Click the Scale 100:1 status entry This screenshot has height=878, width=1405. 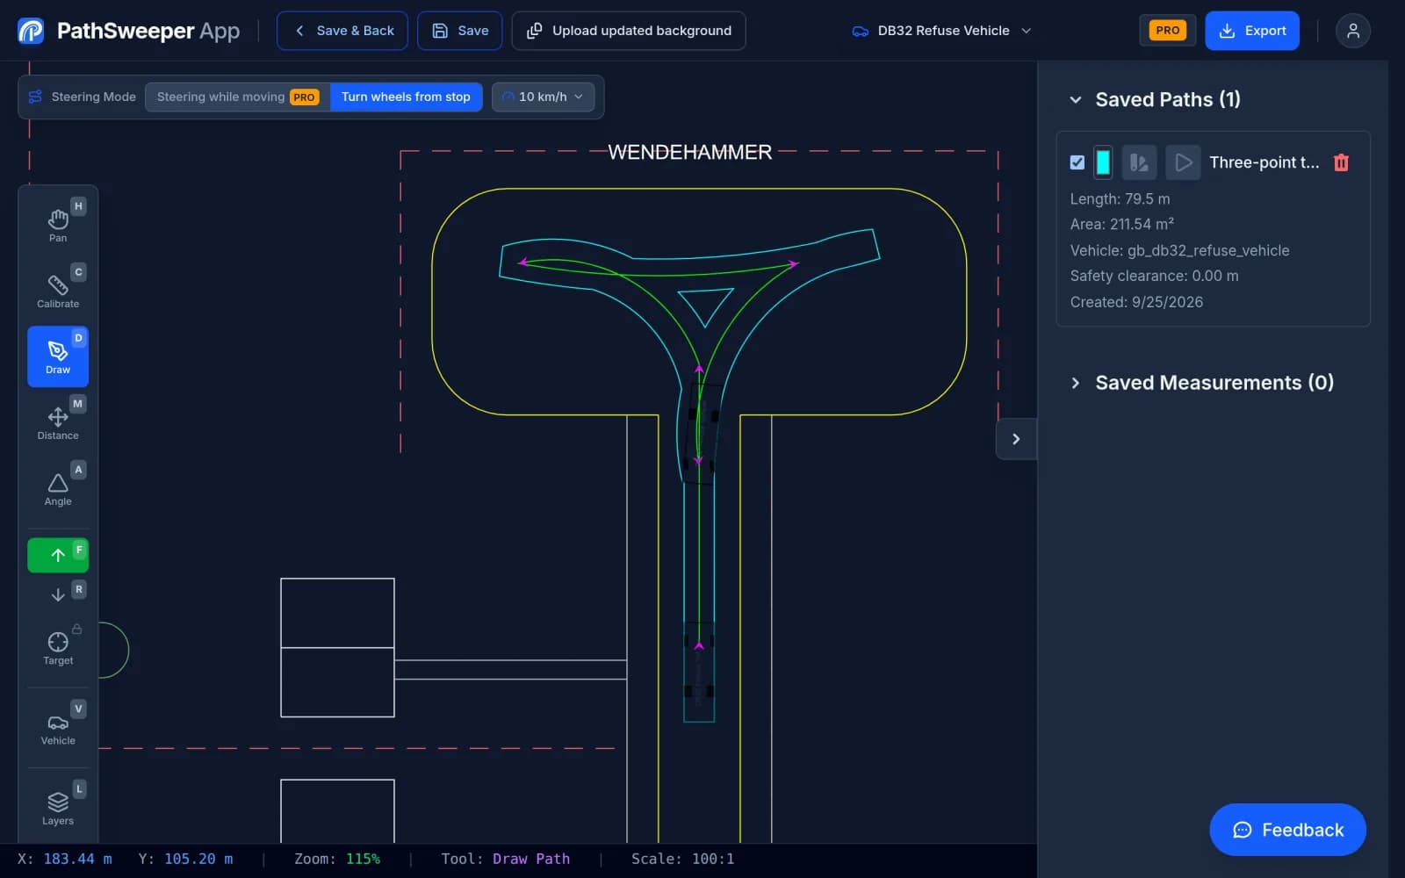pos(682,859)
